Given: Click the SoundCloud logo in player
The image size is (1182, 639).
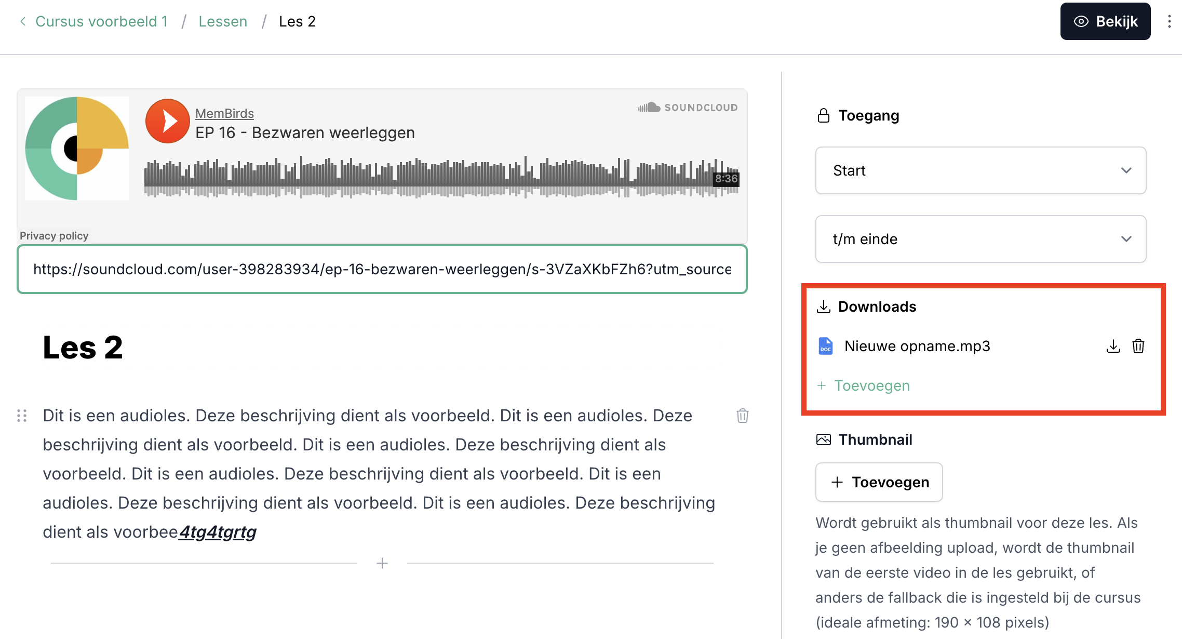Looking at the screenshot, I should tap(688, 108).
